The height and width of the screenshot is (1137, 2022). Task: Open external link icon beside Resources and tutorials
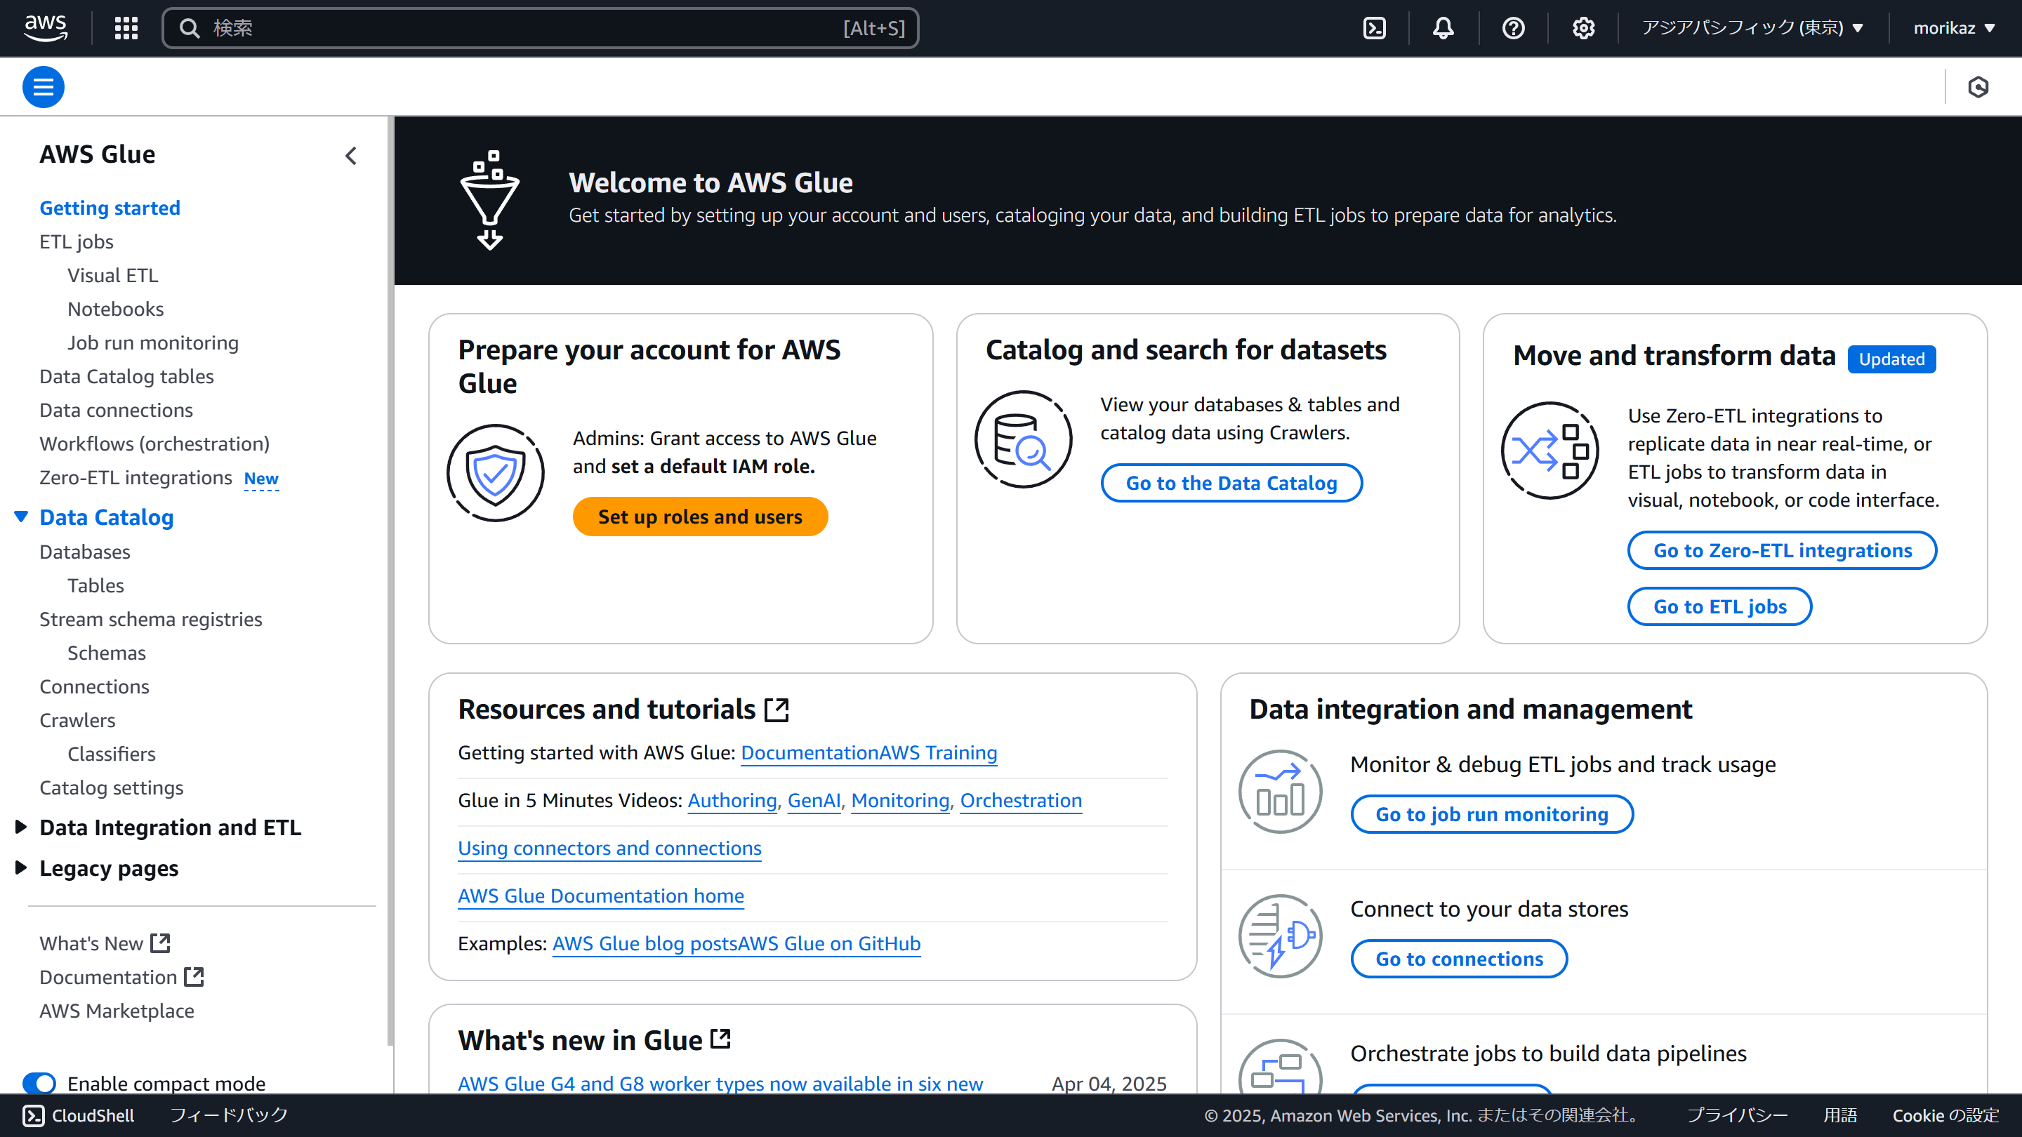coord(777,710)
